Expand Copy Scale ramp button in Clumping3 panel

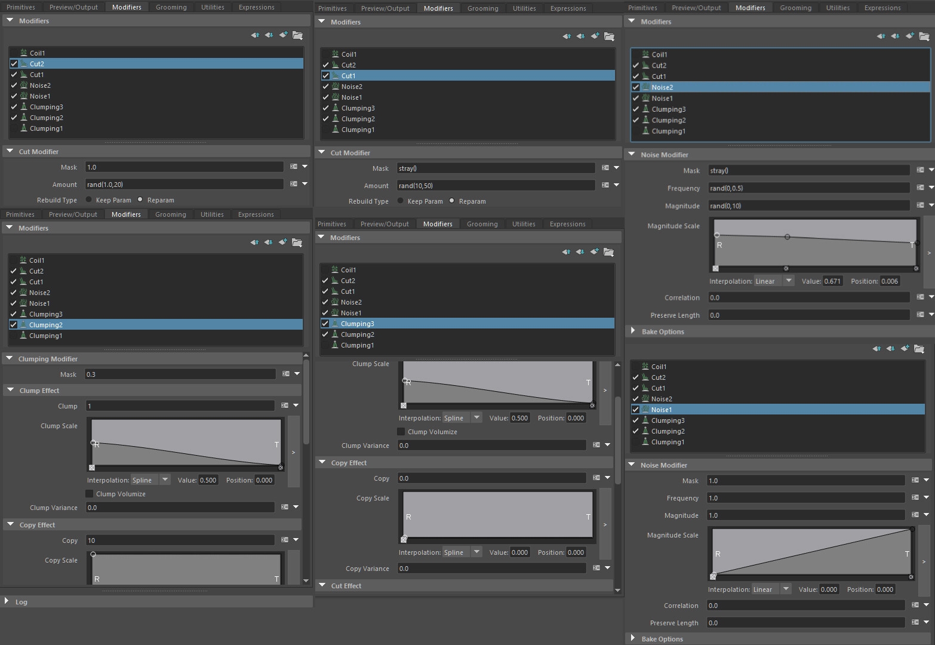pyautogui.click(x=605, y=524)
